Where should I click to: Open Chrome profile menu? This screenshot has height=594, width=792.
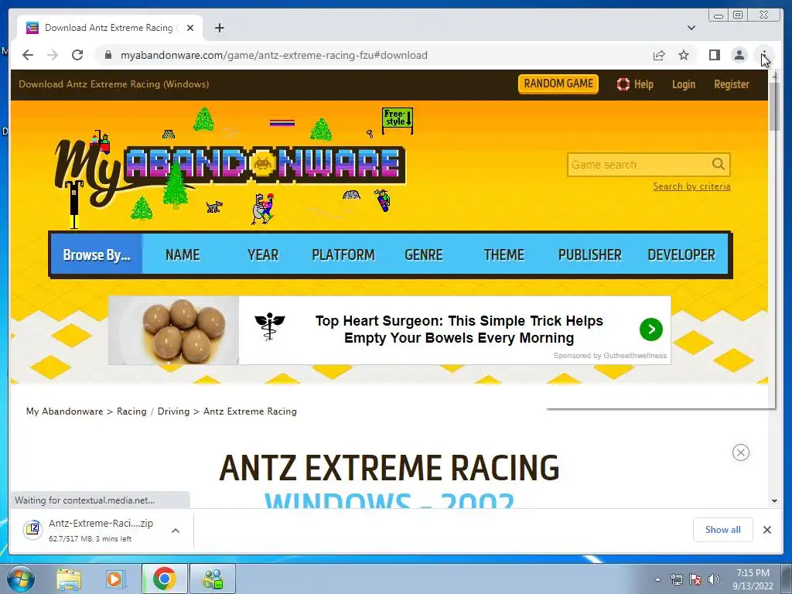[739, 55]
